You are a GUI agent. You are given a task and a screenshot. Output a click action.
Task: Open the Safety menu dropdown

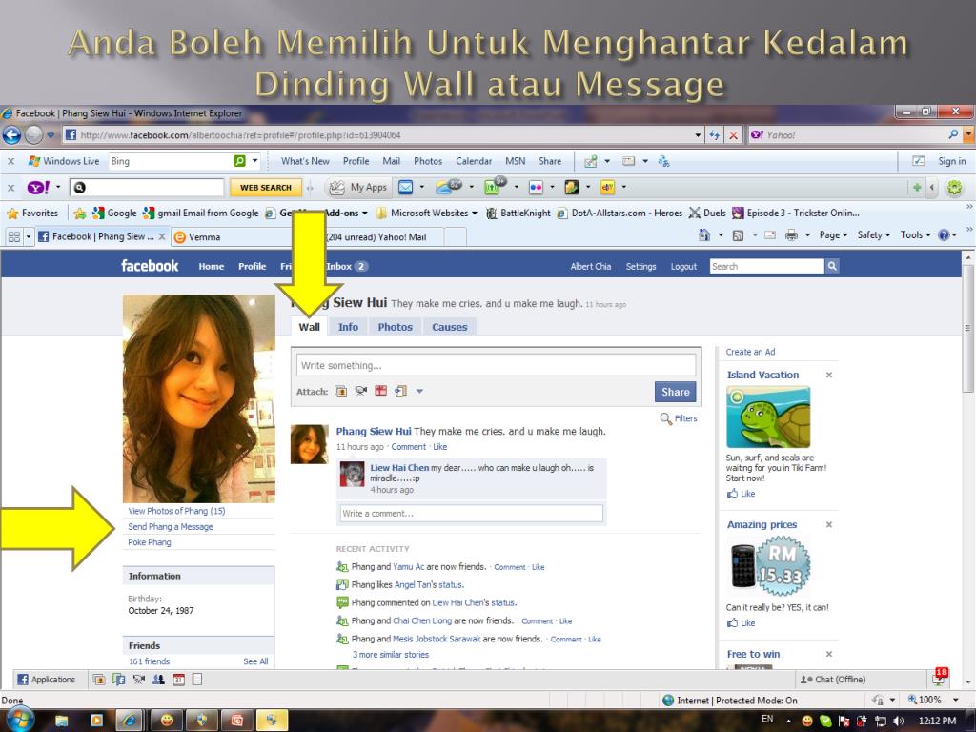[874, 235]
